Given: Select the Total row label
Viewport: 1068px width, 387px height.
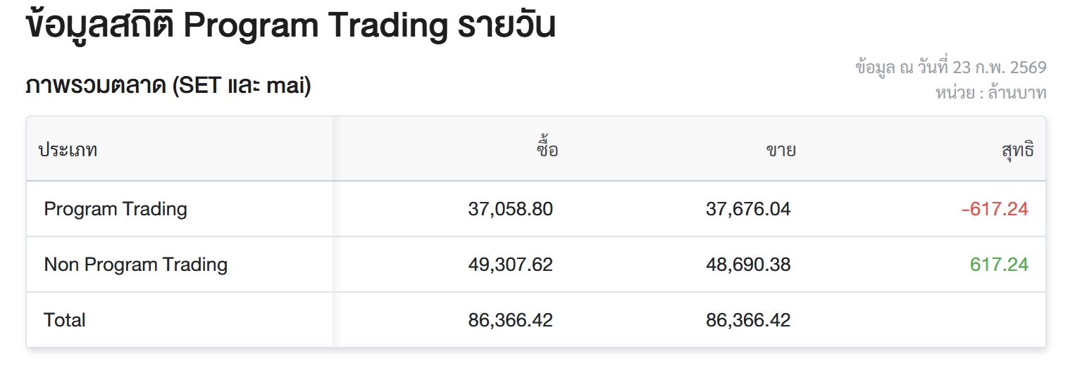Looking at the screenshot, I should [65, 320].
